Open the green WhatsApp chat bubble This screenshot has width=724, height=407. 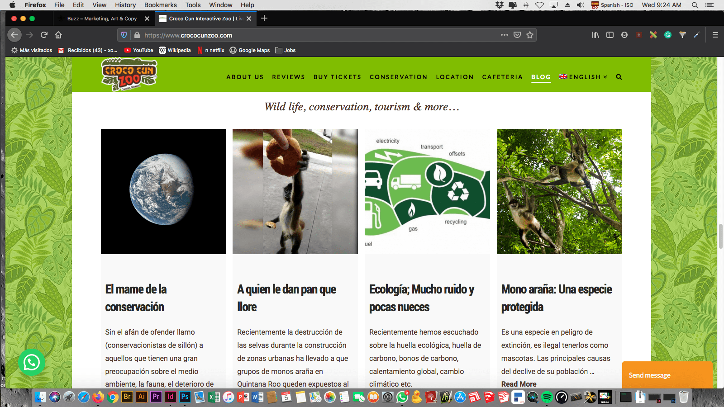pos(32,362)
